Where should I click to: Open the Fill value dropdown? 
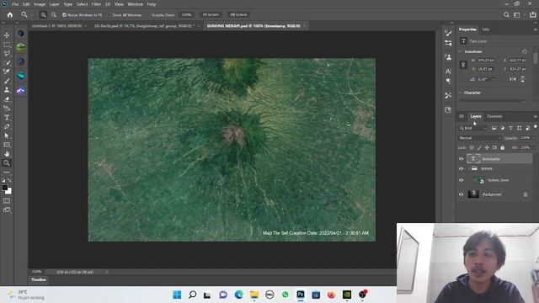(x=534, y=148)
